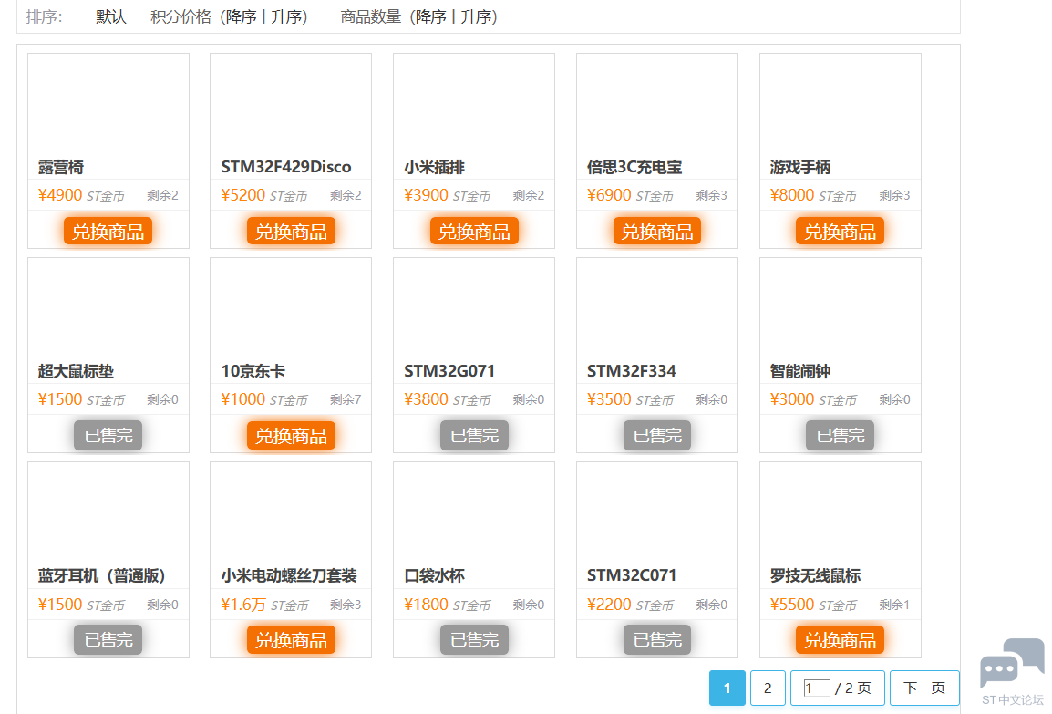Click 兑换商品 for 小米电动螺丝刀套装
The height and width of the screenshot is (714, 1052).
coord(291,640)
